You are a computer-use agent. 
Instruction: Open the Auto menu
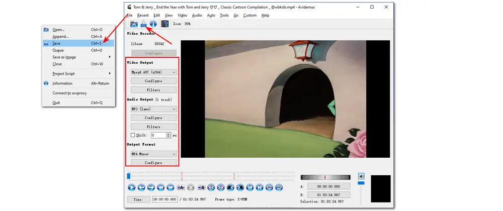(211, 16)
